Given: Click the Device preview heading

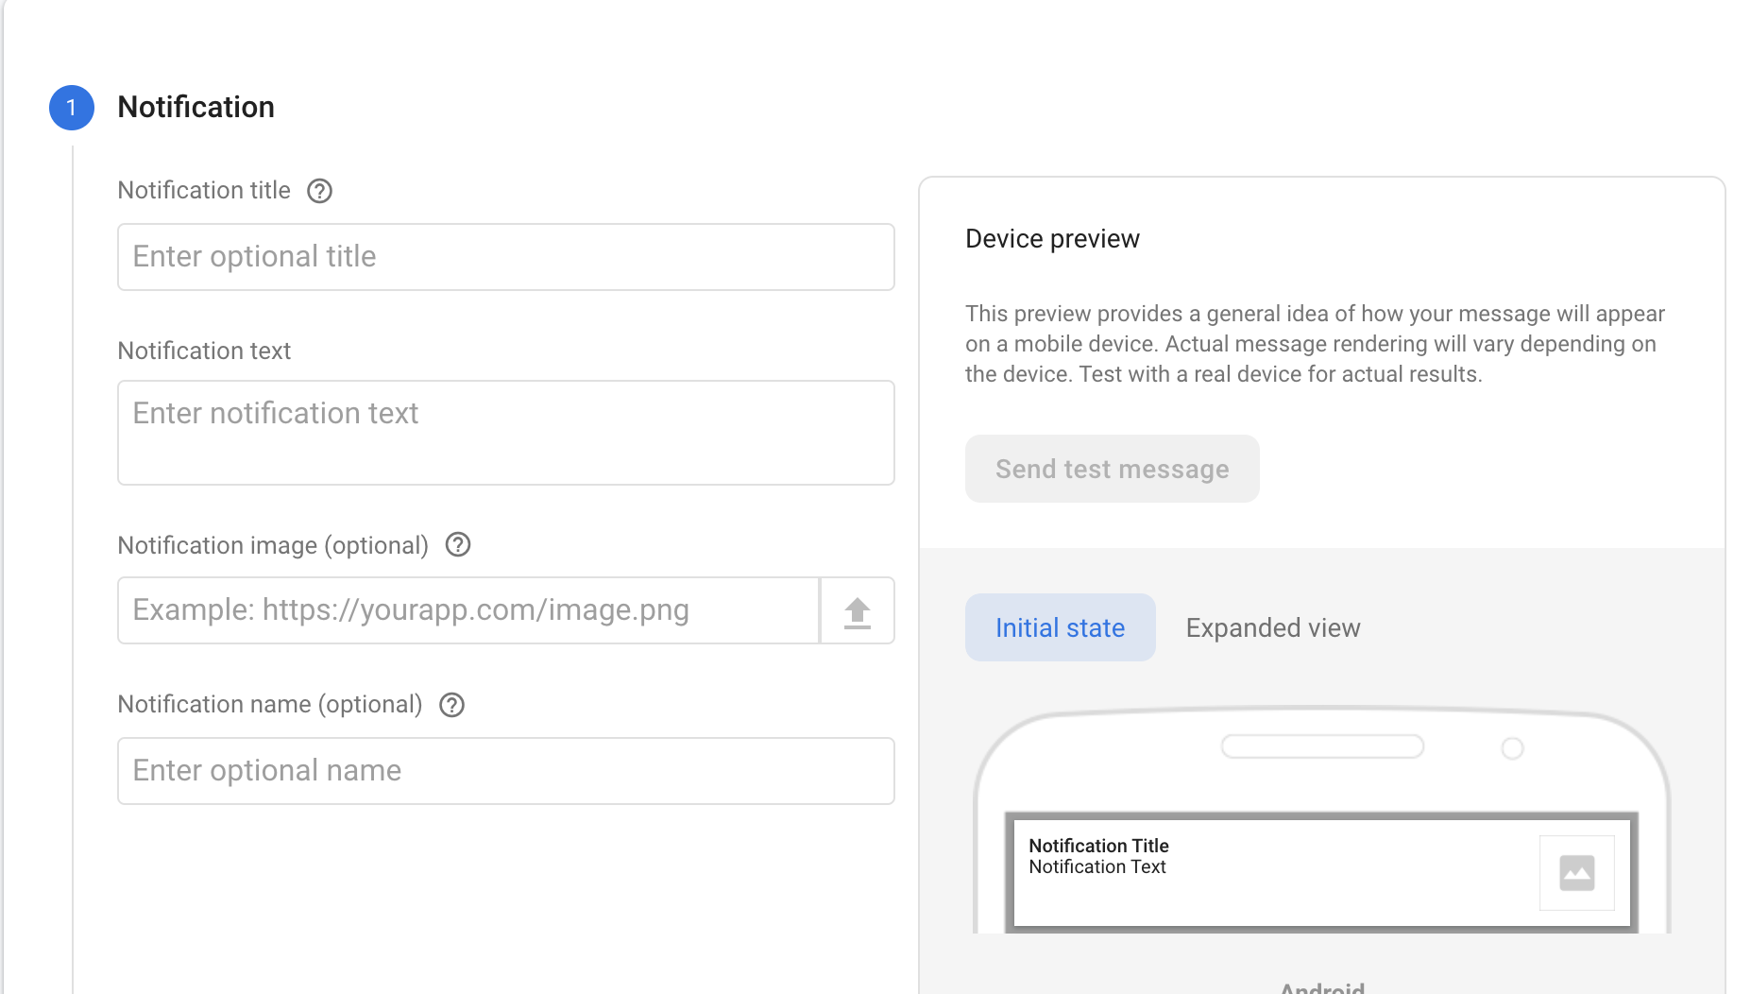Looking at the screenshot, I should coord(1052,238).
